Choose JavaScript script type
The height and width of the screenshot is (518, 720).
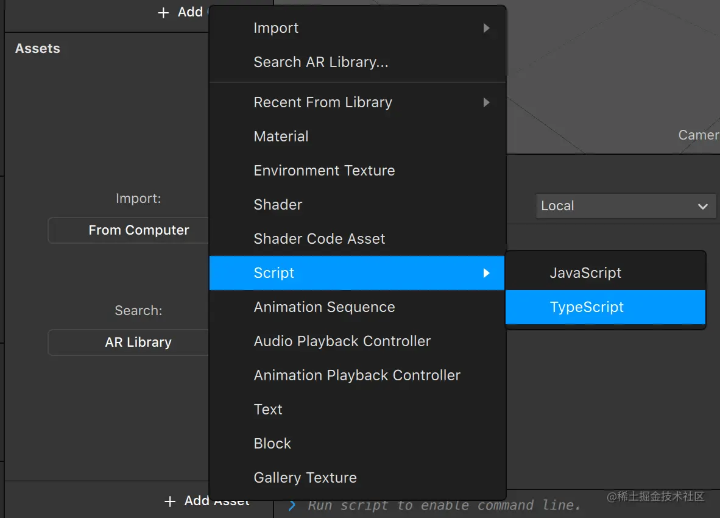(x=585, y=273)
